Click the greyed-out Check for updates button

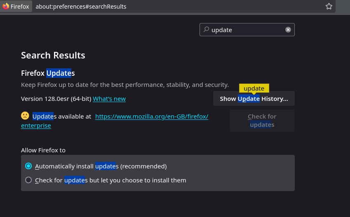coord(262,120)
